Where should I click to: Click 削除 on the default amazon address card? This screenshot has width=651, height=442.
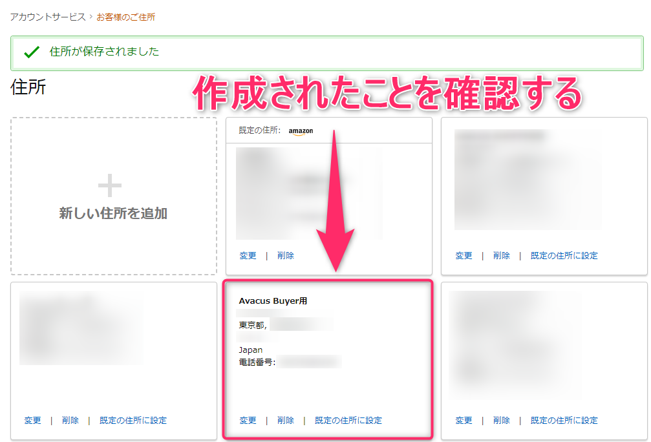click(x=286, y=255)
